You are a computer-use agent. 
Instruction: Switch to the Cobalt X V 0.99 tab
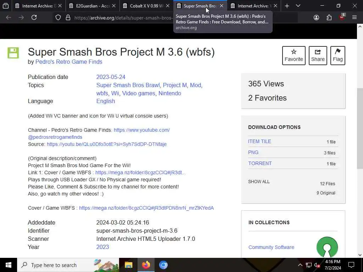(x=144, y=6)
